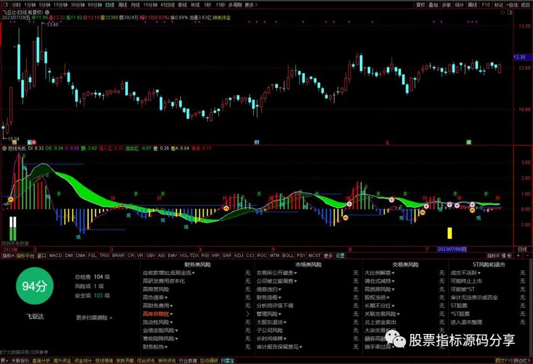Click the 模板 template button
Screen dimensions: 533x364
506,255
